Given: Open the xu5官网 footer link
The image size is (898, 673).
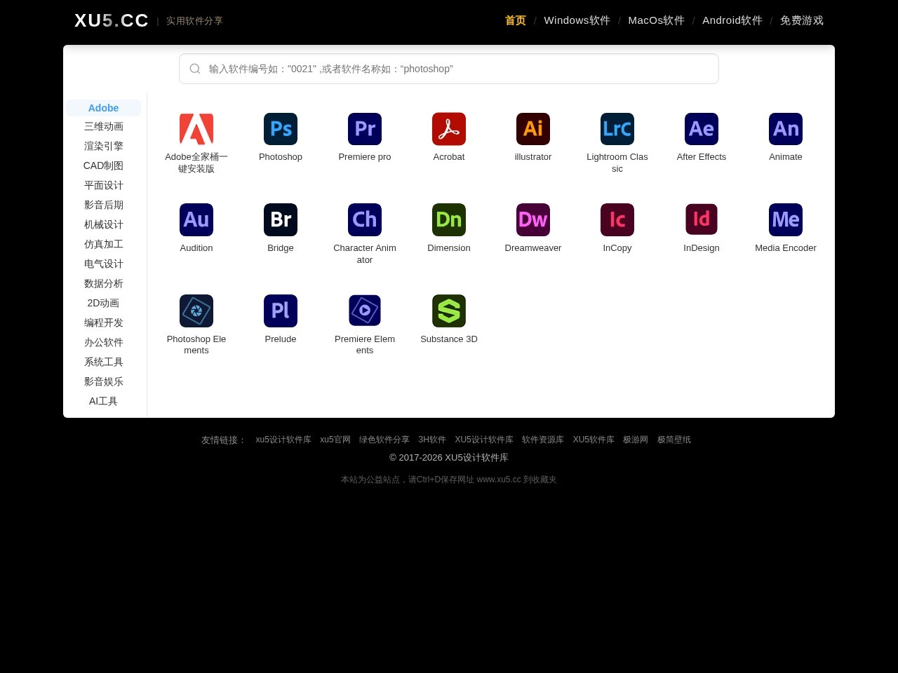Looking at the screenshot, I should [335, 440].
